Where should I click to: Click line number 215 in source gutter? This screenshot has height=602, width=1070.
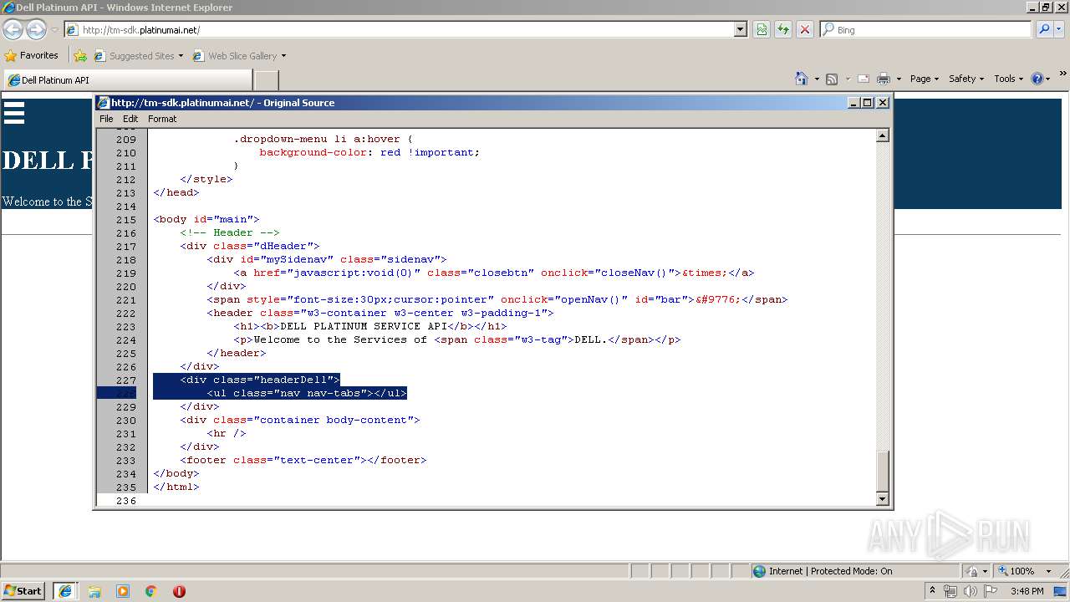(x=126, y=220)
